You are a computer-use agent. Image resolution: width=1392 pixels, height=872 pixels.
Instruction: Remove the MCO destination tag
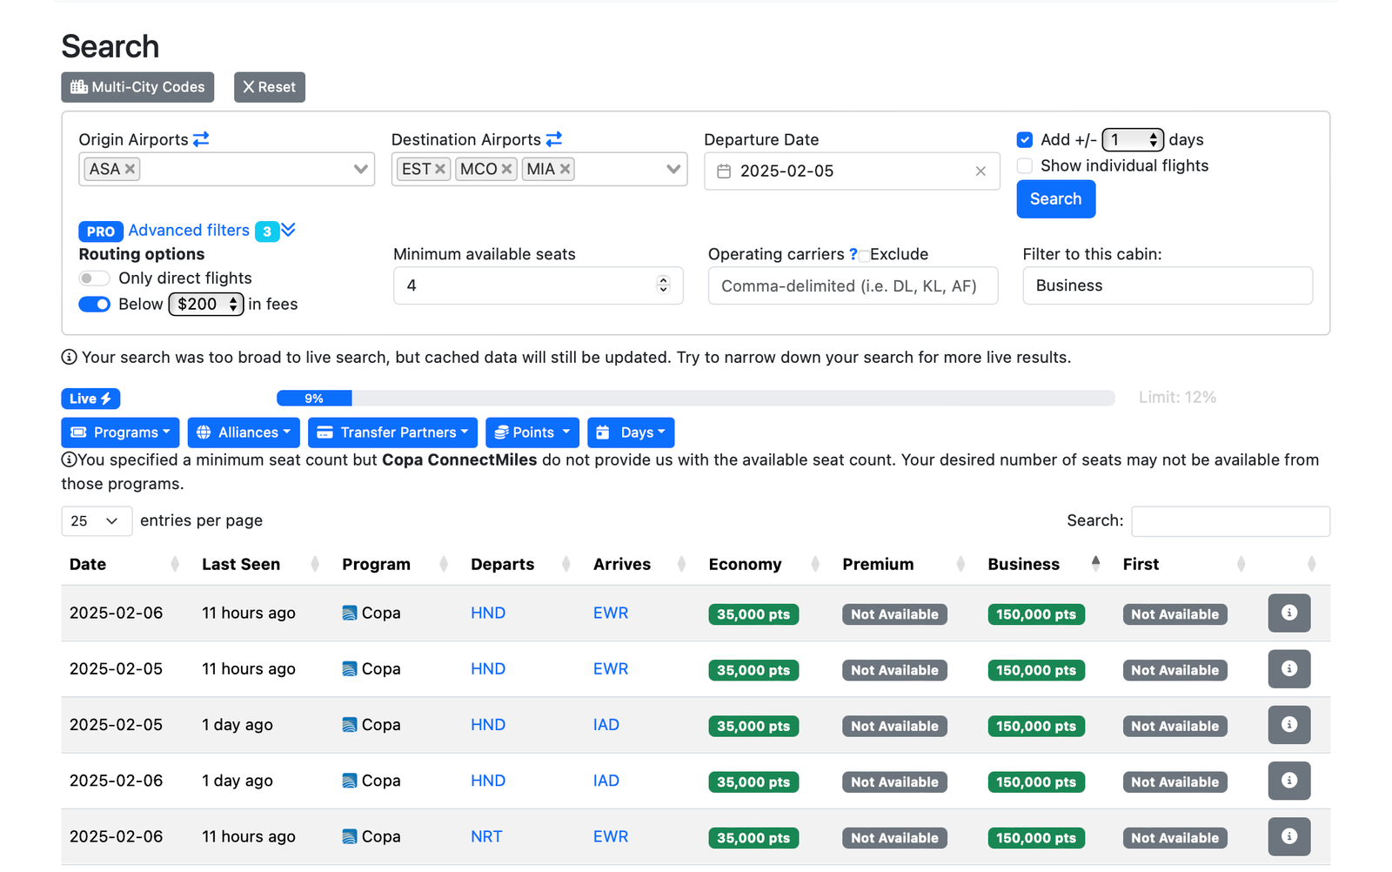tap(507, 169)
